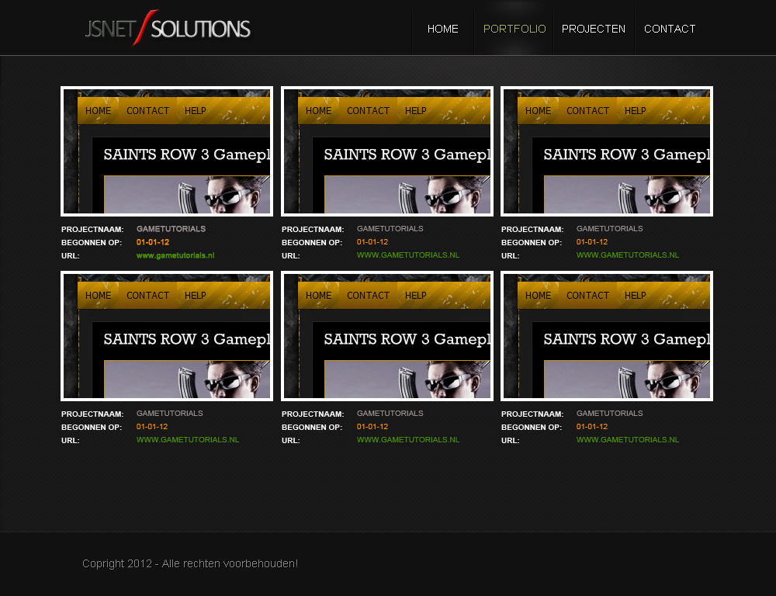This screenshot has height=596, width=776.
Task: Go to the PROJECTEN page
Action: 594,29
